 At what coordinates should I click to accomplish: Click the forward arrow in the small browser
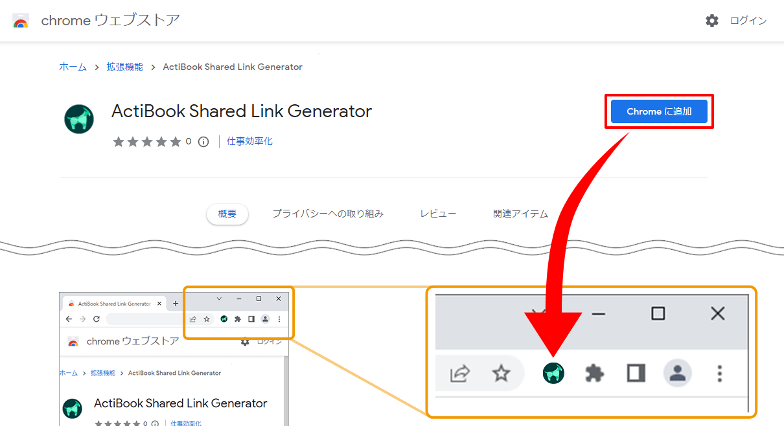pyautogui.click(x=82, y=319)
